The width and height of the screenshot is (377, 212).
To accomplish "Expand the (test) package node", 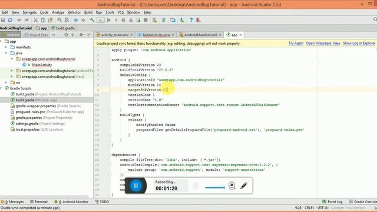I will click(12, 77).
